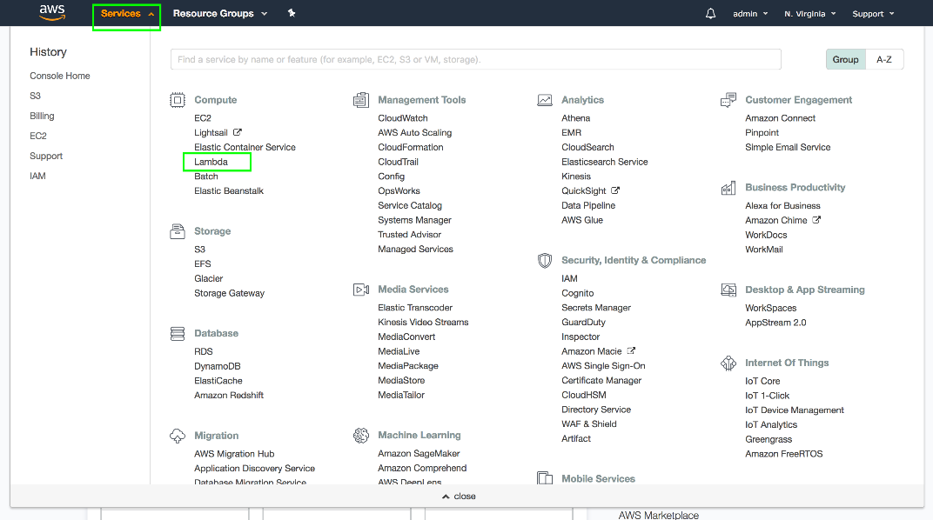Screen dimensions: 933x520
Task: Click the find a service search field
Action: click(475, 60)
